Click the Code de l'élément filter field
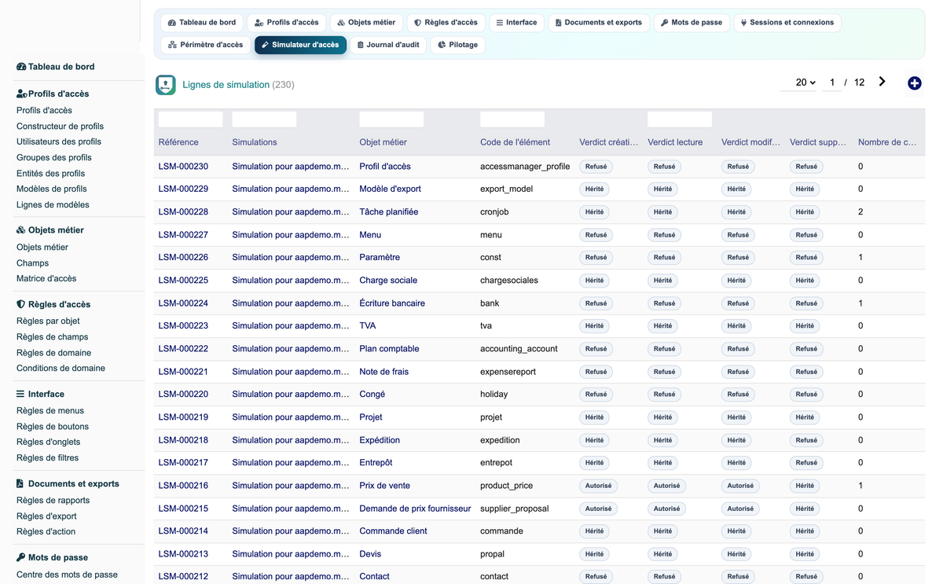The height and width of the screenshot is (584, 943). point(513,119)
